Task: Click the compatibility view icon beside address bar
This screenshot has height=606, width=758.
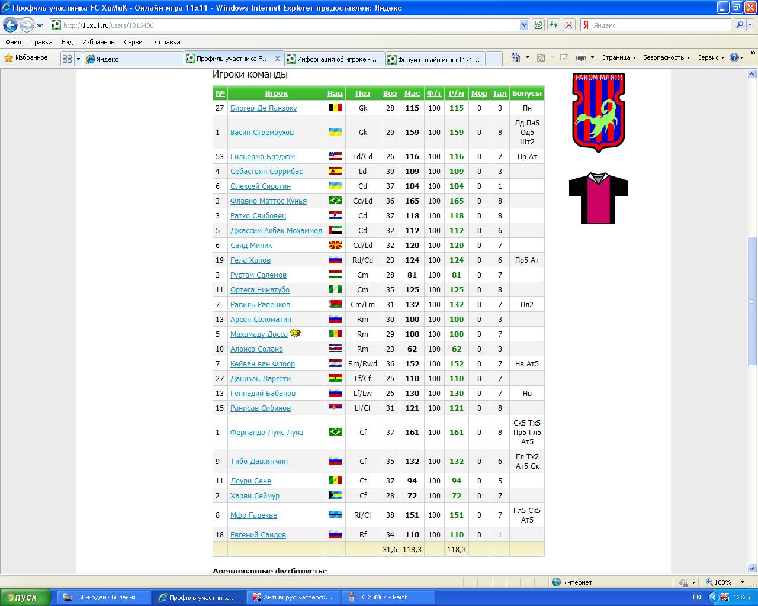Action: [x=538, y=25]
